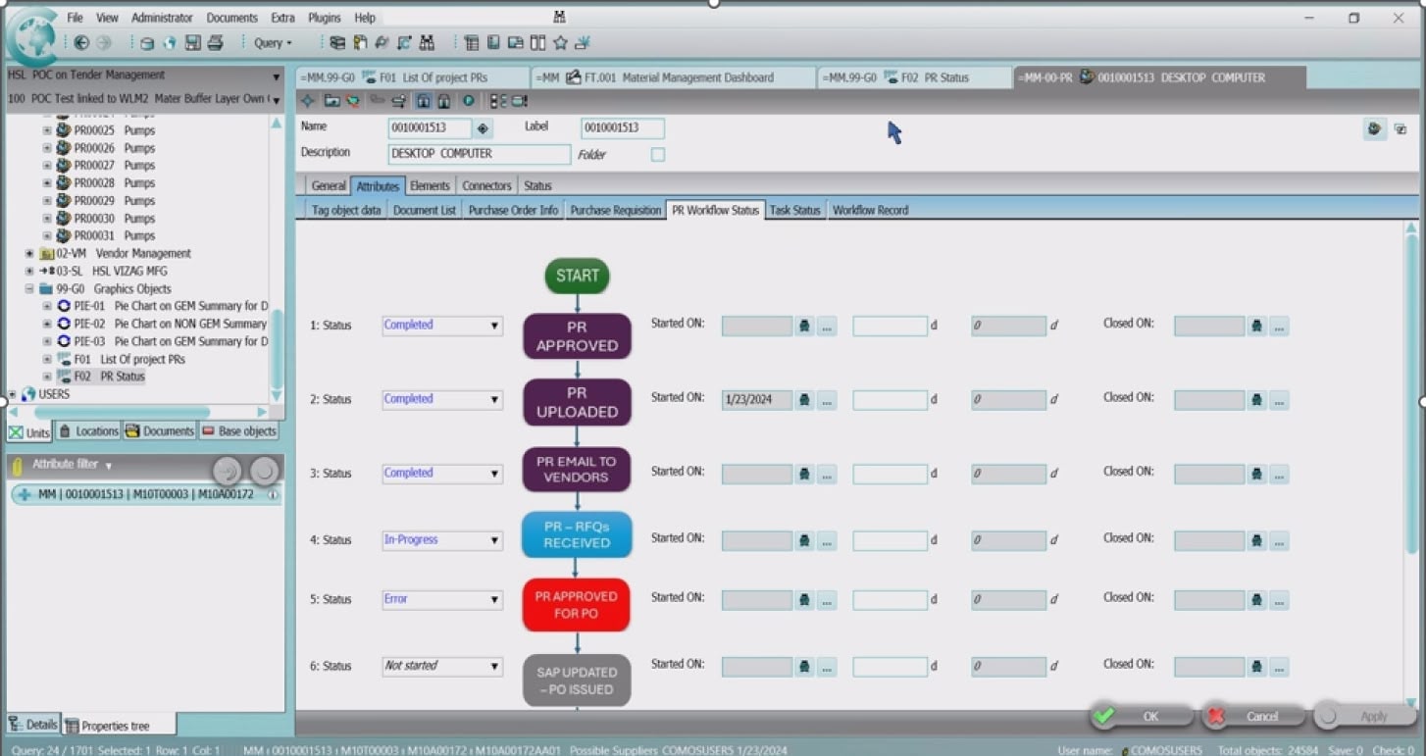The width and height of the screenshot is (1426, 756).
Task: Click the binoculars search toolbar icon
Action: (x=427, y=43)
